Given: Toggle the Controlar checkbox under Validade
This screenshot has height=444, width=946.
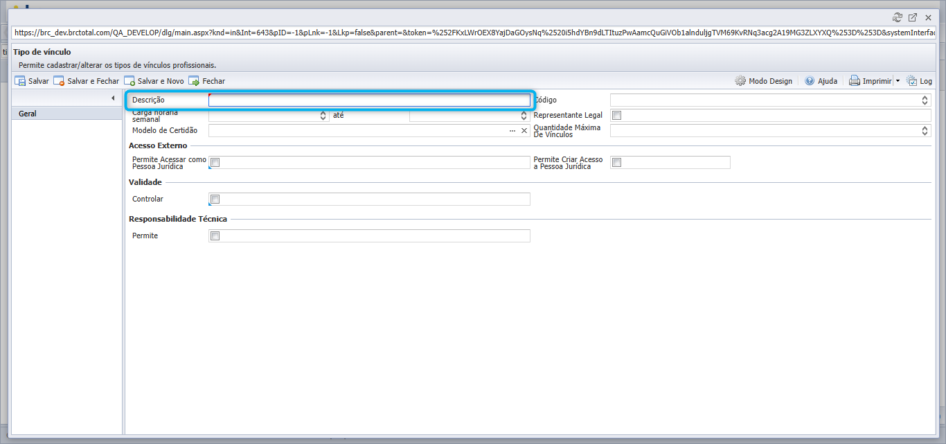Looking at the screenshot, I should click(x=215, y=199).
